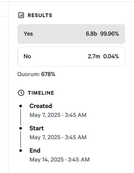The height and width of the screenshot is (173, 134).
Task: Click the TIMELINE section heading
Action: click(41, 93)
